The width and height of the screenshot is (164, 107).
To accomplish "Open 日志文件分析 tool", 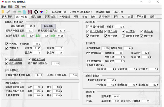I will tap(59, 12).
